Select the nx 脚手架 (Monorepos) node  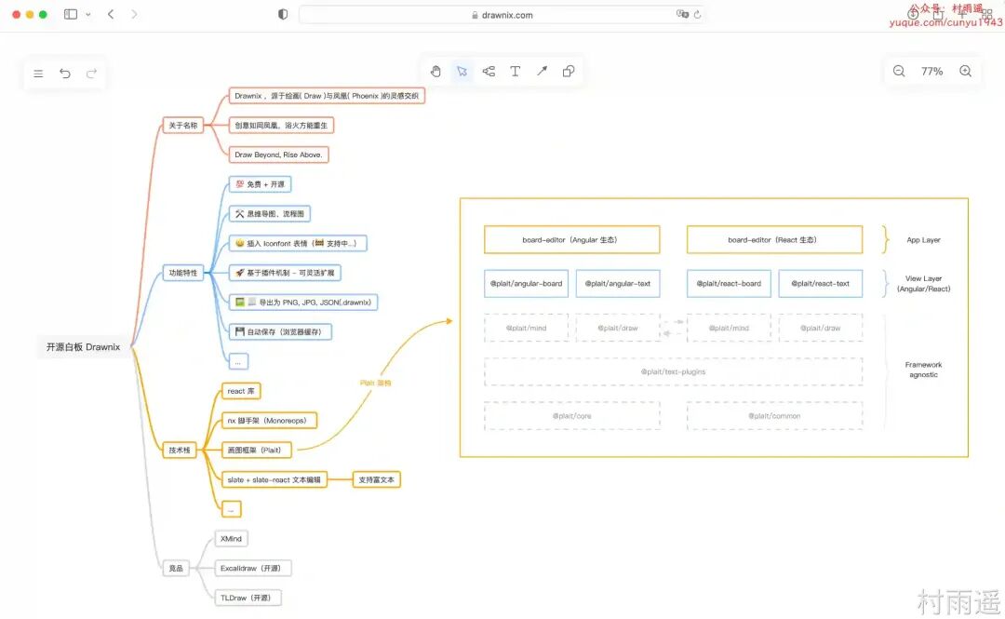click(269, 421)
